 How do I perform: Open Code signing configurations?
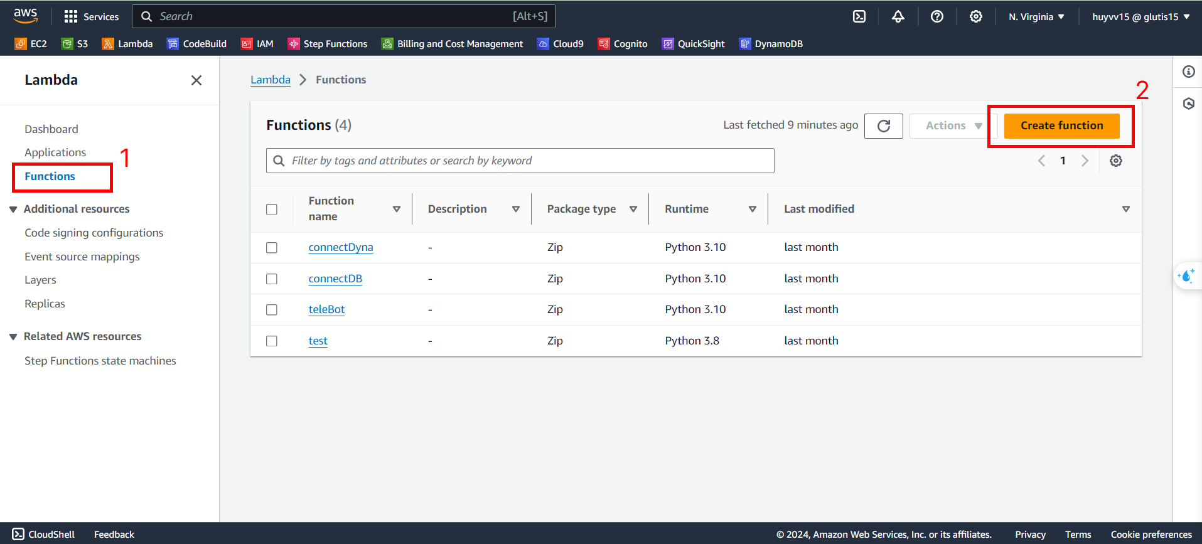point(94,233)
